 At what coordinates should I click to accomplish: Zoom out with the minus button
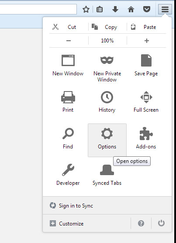69,41
